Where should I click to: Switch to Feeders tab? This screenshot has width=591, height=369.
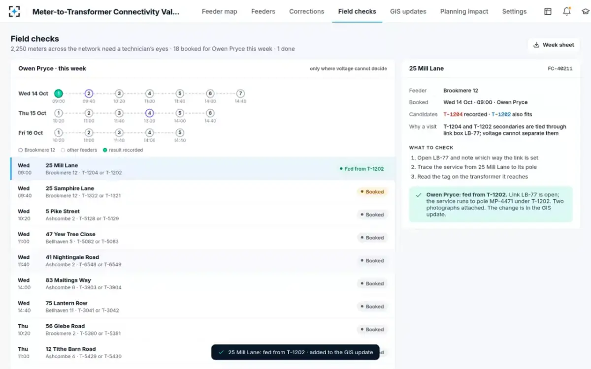263,11
